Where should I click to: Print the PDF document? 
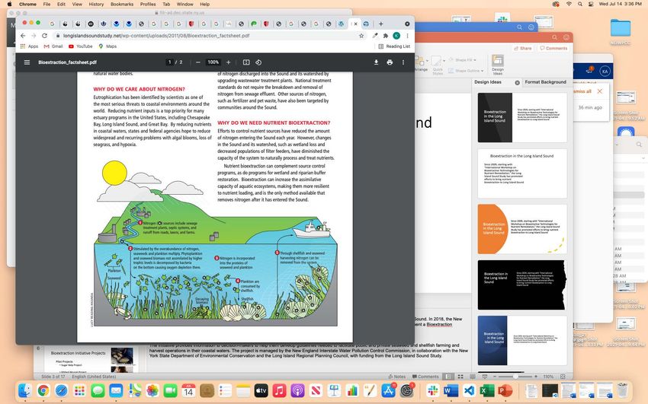click(390, 62)
